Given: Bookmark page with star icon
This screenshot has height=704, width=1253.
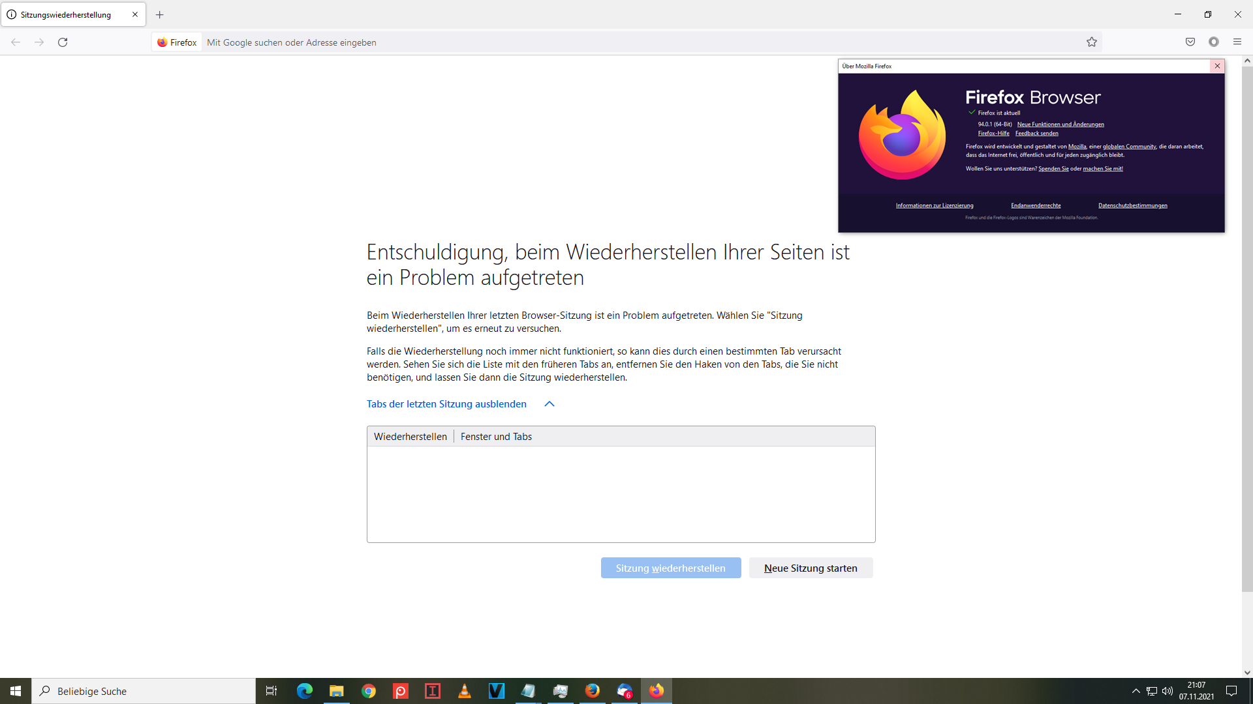Looking at the screenshot, I should pyautogui.click(x=1092, y=42).
